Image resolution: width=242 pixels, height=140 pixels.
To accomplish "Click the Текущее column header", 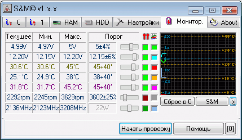I will 18,37.
